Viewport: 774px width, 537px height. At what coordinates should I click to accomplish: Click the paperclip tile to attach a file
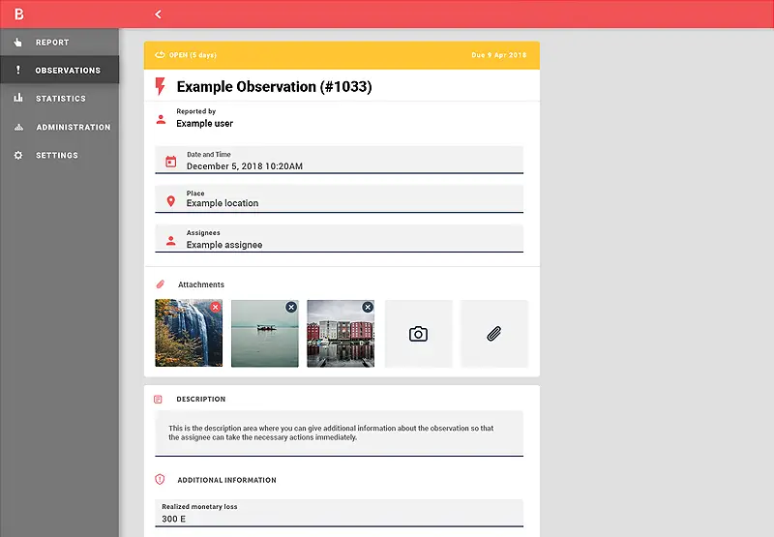click(x=493, y=334)
